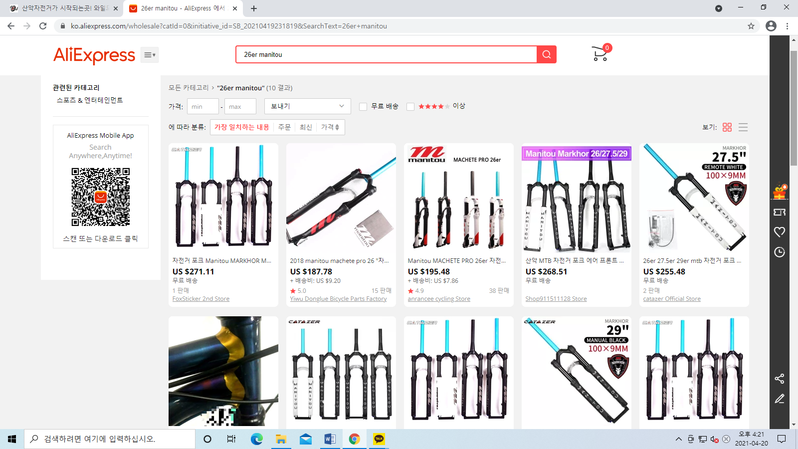The image size is (798, 449).
Task: Open the FoxSticker 2nd Store link
Action: click(201, 299)
